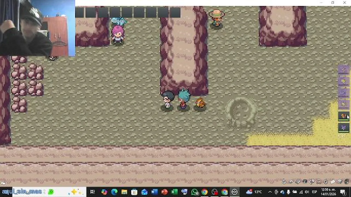Open WhatsApp from the taskbar
Viewport: 351px width, 197px height.
(x=195, y=192)
